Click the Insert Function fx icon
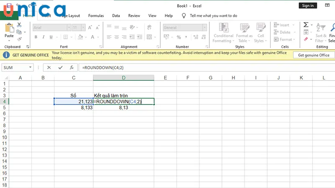The height and width of the screenshot is (188, 335). (x=72, y=67)
